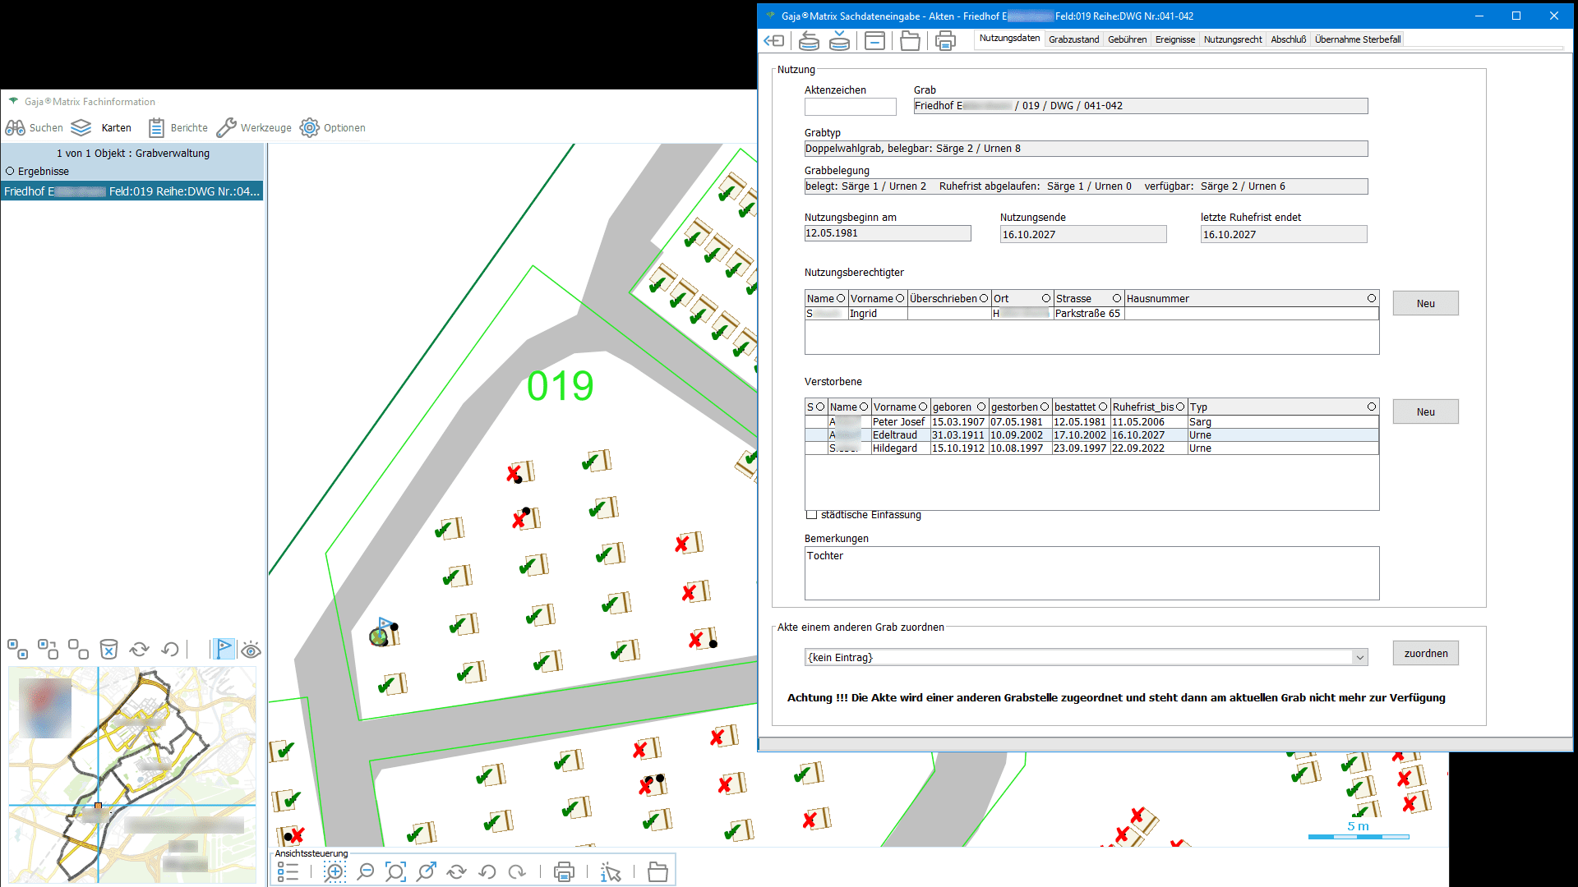
Task: Click the zoom-to-full-extent icon
Action: [395, 872]
